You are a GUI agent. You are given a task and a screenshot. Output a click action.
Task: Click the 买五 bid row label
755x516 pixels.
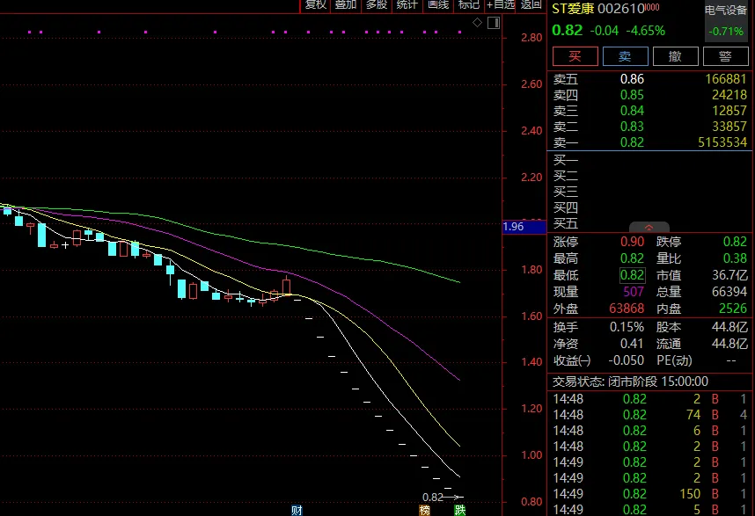coord(565,223)
